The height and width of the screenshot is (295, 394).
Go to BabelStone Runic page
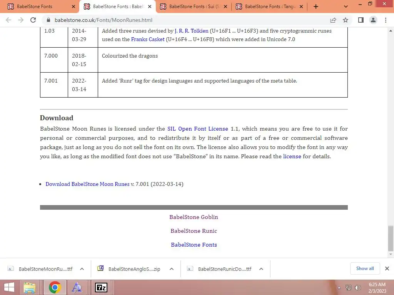(194, 231)
